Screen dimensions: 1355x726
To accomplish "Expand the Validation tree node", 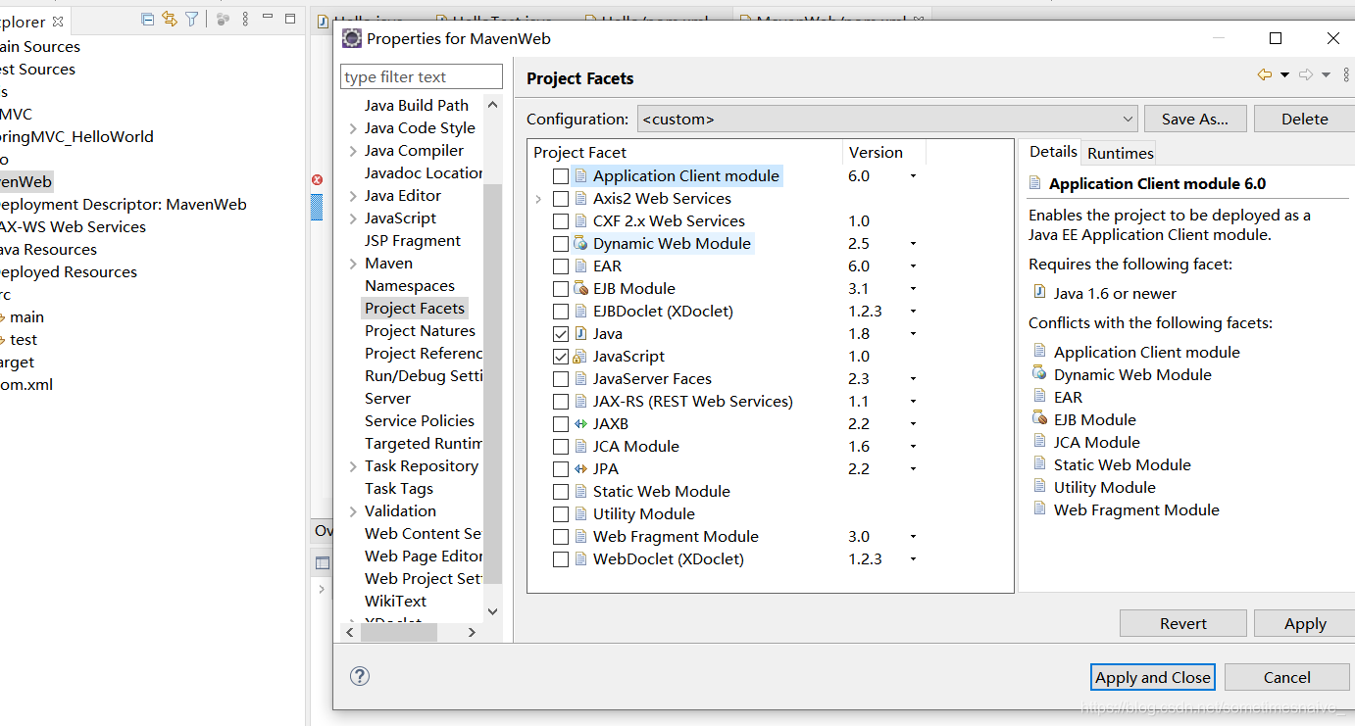I will [353, 511].
